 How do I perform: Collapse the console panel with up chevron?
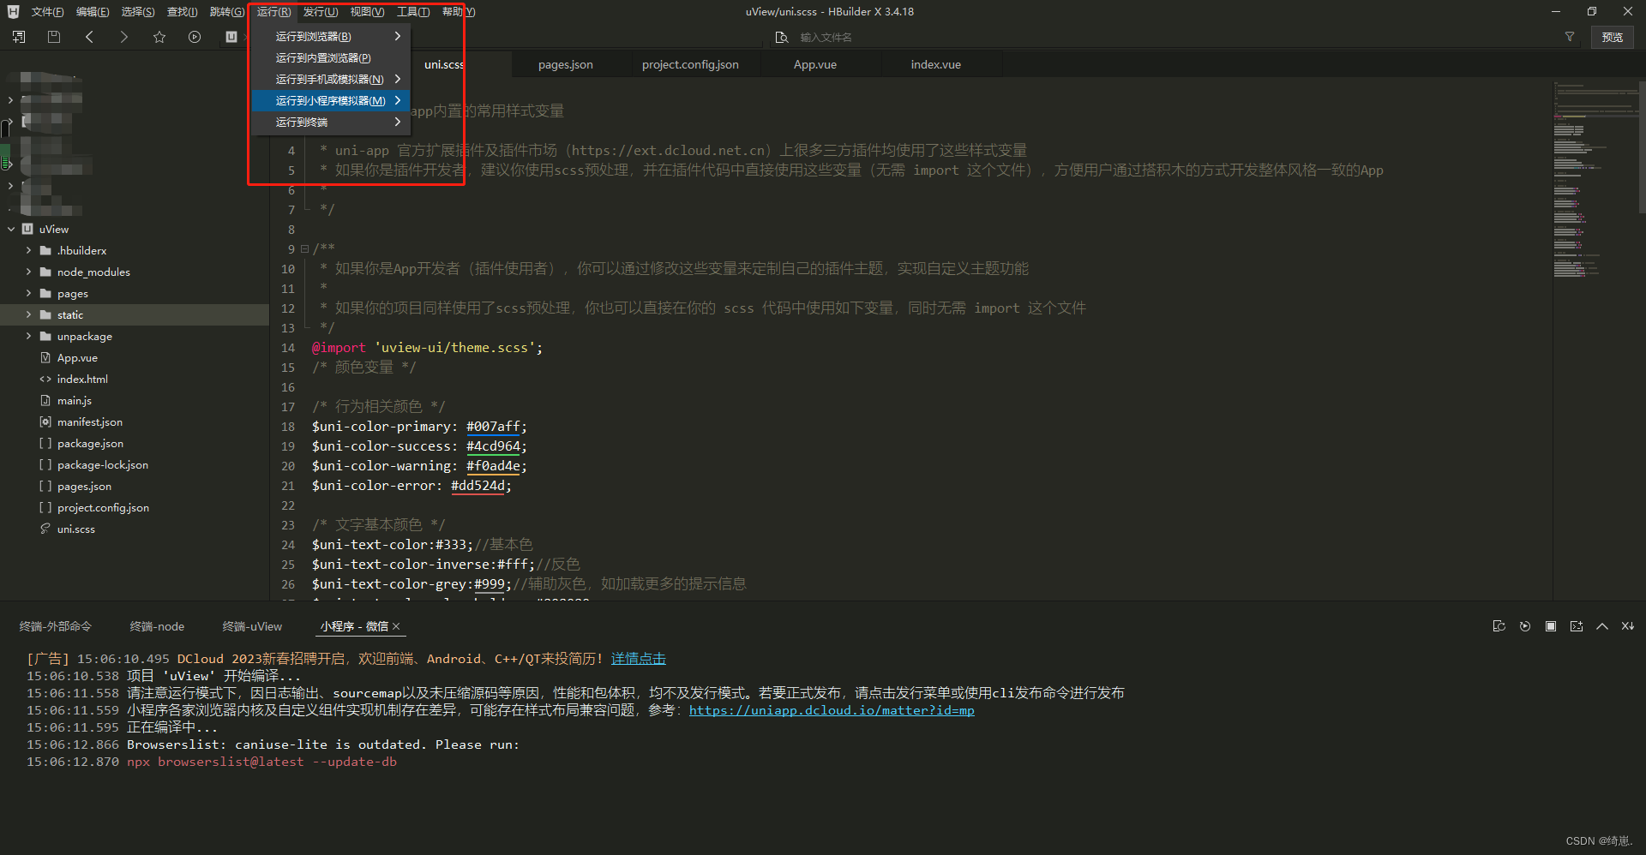pos(1601,626)
